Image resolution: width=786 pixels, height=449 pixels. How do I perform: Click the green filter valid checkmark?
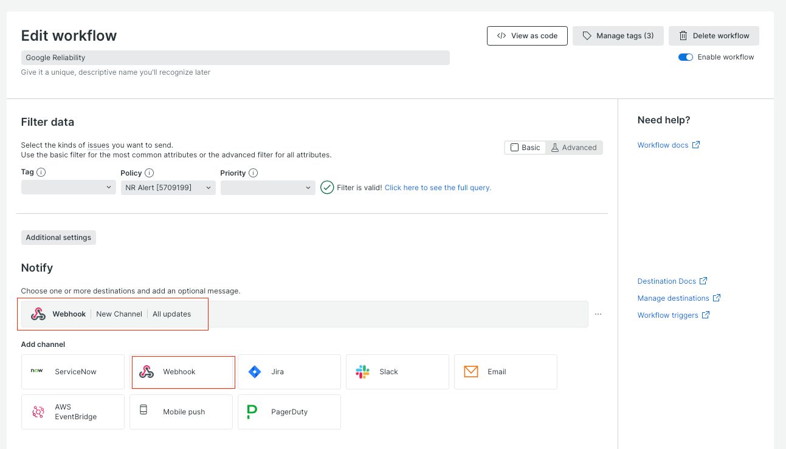pyautogui.click(x=327, y=188)
